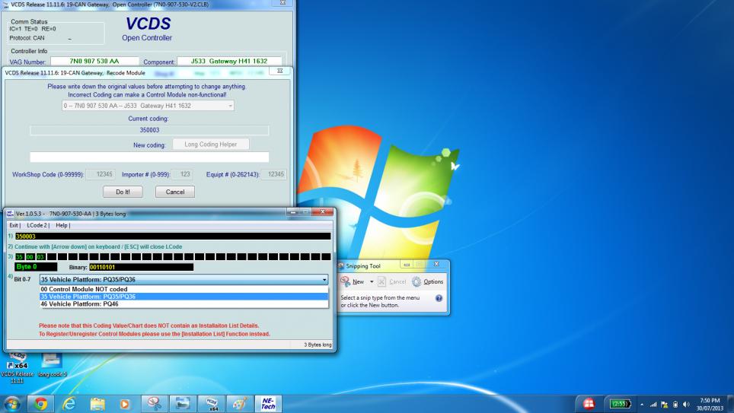Open Windows Media Player from the taskbar
The width and height of the screenshot is (734, 413).
pos(125,403)
